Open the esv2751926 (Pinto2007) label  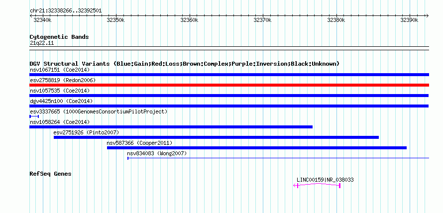(86, 132)
